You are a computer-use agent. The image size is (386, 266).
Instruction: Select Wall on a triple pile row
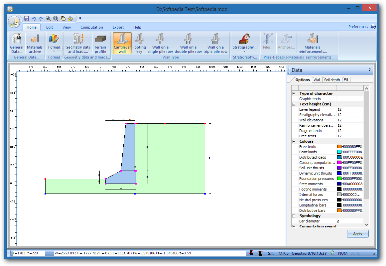pyautogui.click(x=215, y=43)
